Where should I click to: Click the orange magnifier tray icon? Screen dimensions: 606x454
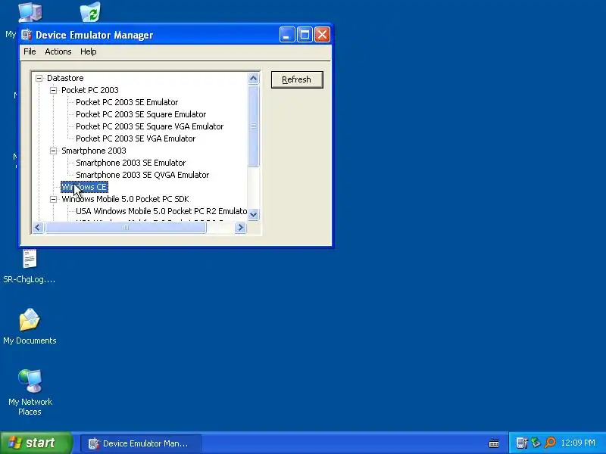tap(550, 443)
